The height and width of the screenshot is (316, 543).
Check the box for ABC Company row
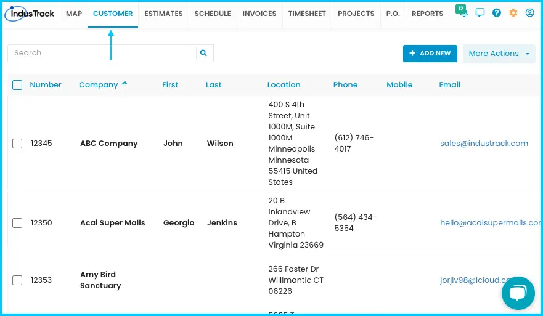coord(17,144)
